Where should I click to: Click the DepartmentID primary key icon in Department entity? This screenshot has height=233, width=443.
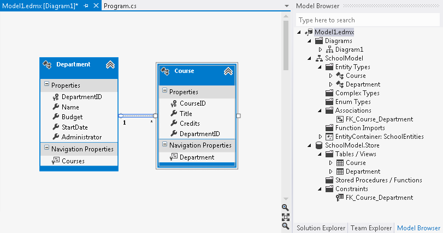pos(56,97)
